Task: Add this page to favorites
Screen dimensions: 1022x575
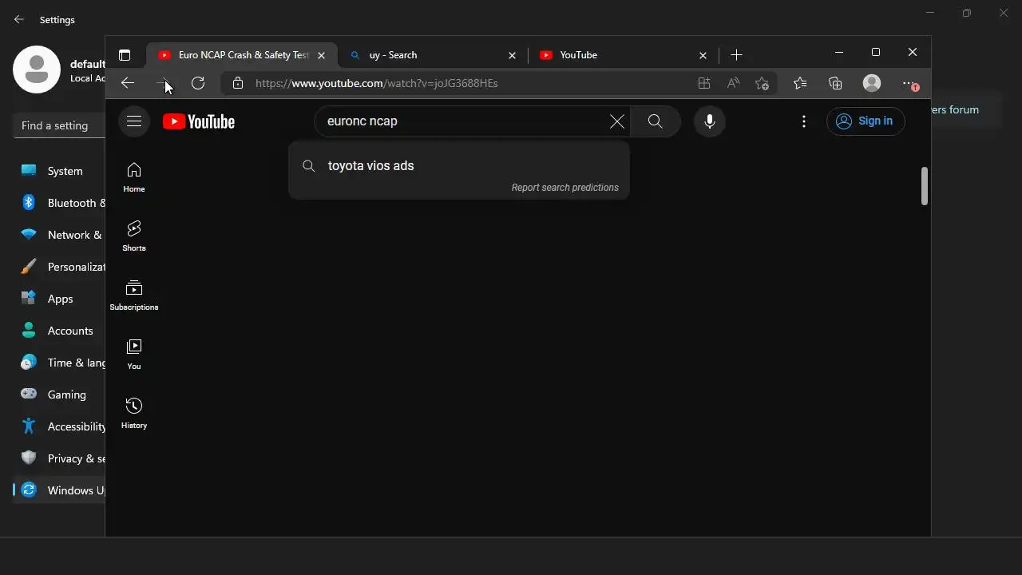Action: coord(762,83)
